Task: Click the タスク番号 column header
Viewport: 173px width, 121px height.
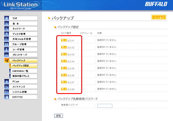Action: (66, 33)
